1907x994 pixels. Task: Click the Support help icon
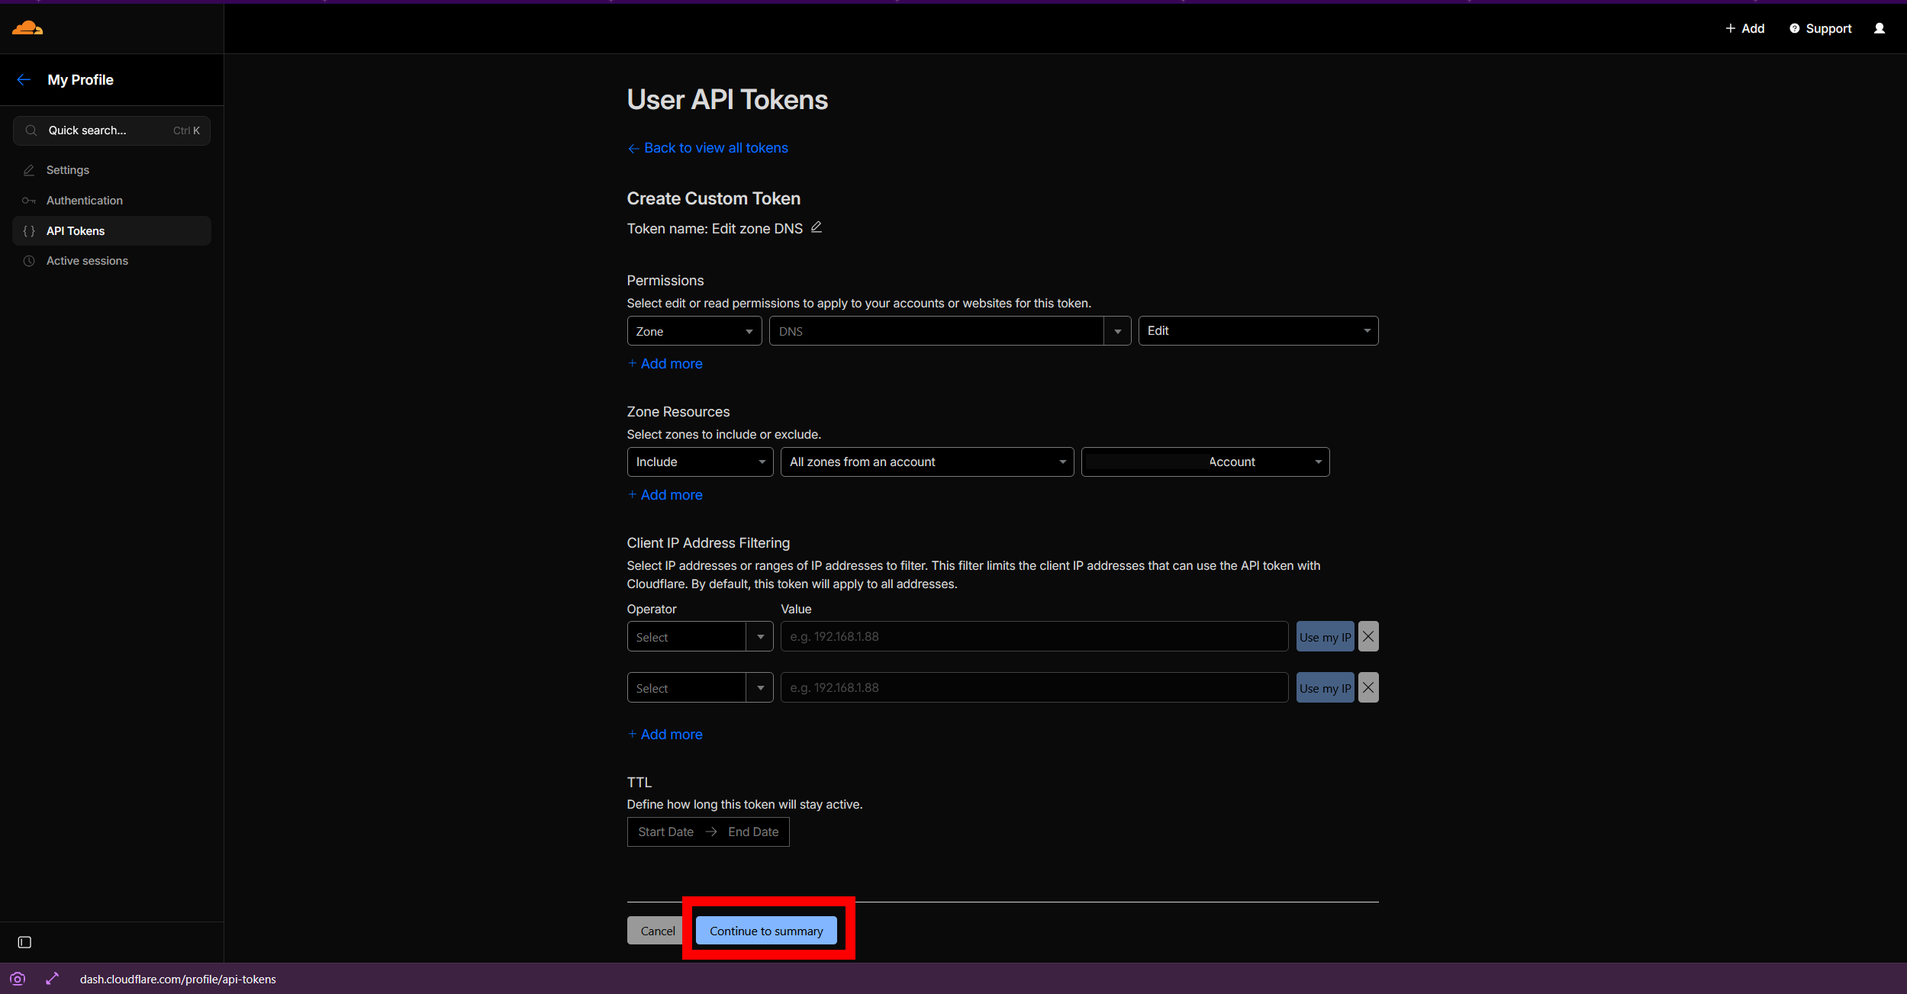(x=1793, y=28)
